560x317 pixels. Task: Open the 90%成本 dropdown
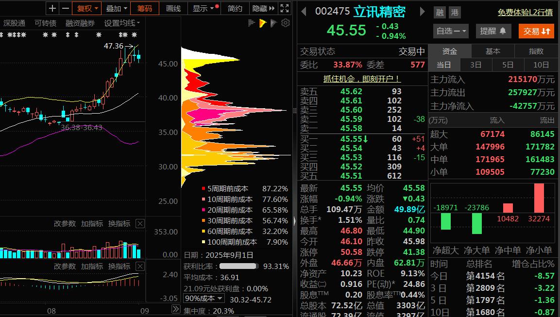tap(204, 299)
